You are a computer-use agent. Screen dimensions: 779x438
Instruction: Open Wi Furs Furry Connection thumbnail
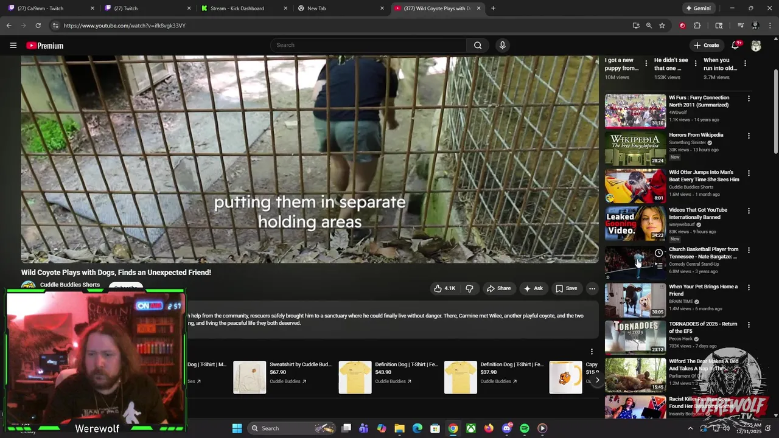tap(635, 111)
